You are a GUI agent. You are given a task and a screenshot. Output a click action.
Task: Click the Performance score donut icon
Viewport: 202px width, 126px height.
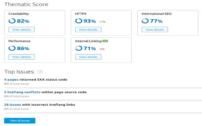pyautogui.click(x=12, y=49)
